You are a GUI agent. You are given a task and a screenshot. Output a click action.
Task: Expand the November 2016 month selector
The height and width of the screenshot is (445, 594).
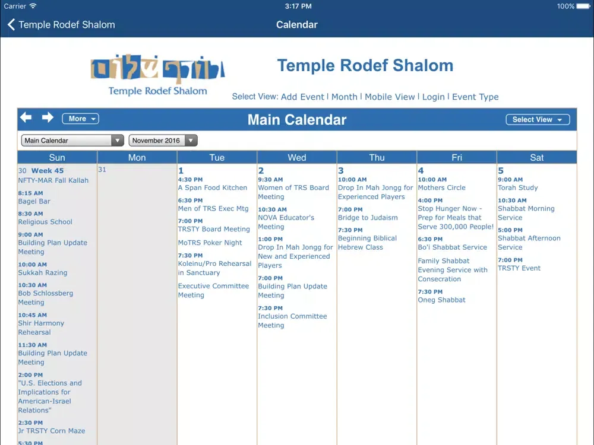tap(163, 141)
